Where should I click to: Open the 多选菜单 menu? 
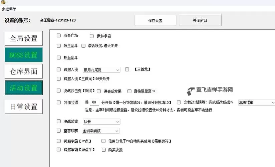[9, 9]
